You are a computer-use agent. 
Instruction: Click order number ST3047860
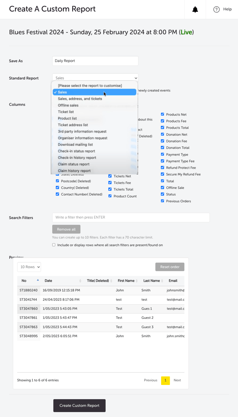point(28,309)
